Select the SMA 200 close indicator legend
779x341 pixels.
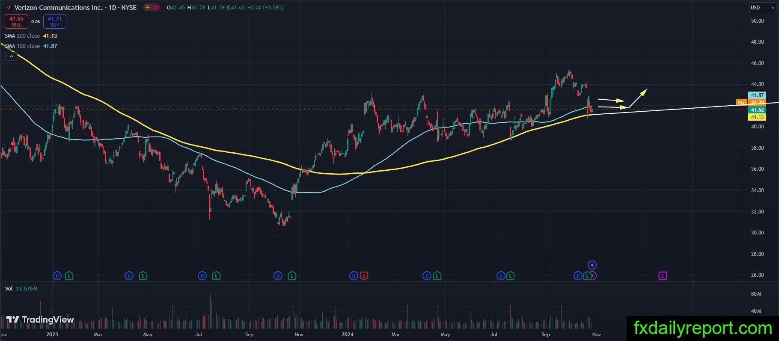[31, 36]
